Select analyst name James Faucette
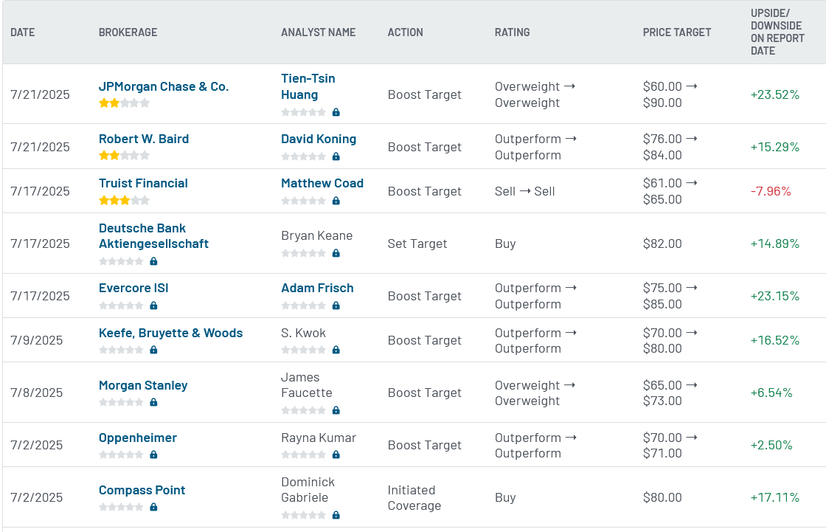The image size is (826, 532). (x=307, y=385)
